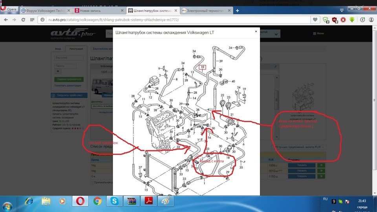Toggle password visibility eye icon

(58, 71)
